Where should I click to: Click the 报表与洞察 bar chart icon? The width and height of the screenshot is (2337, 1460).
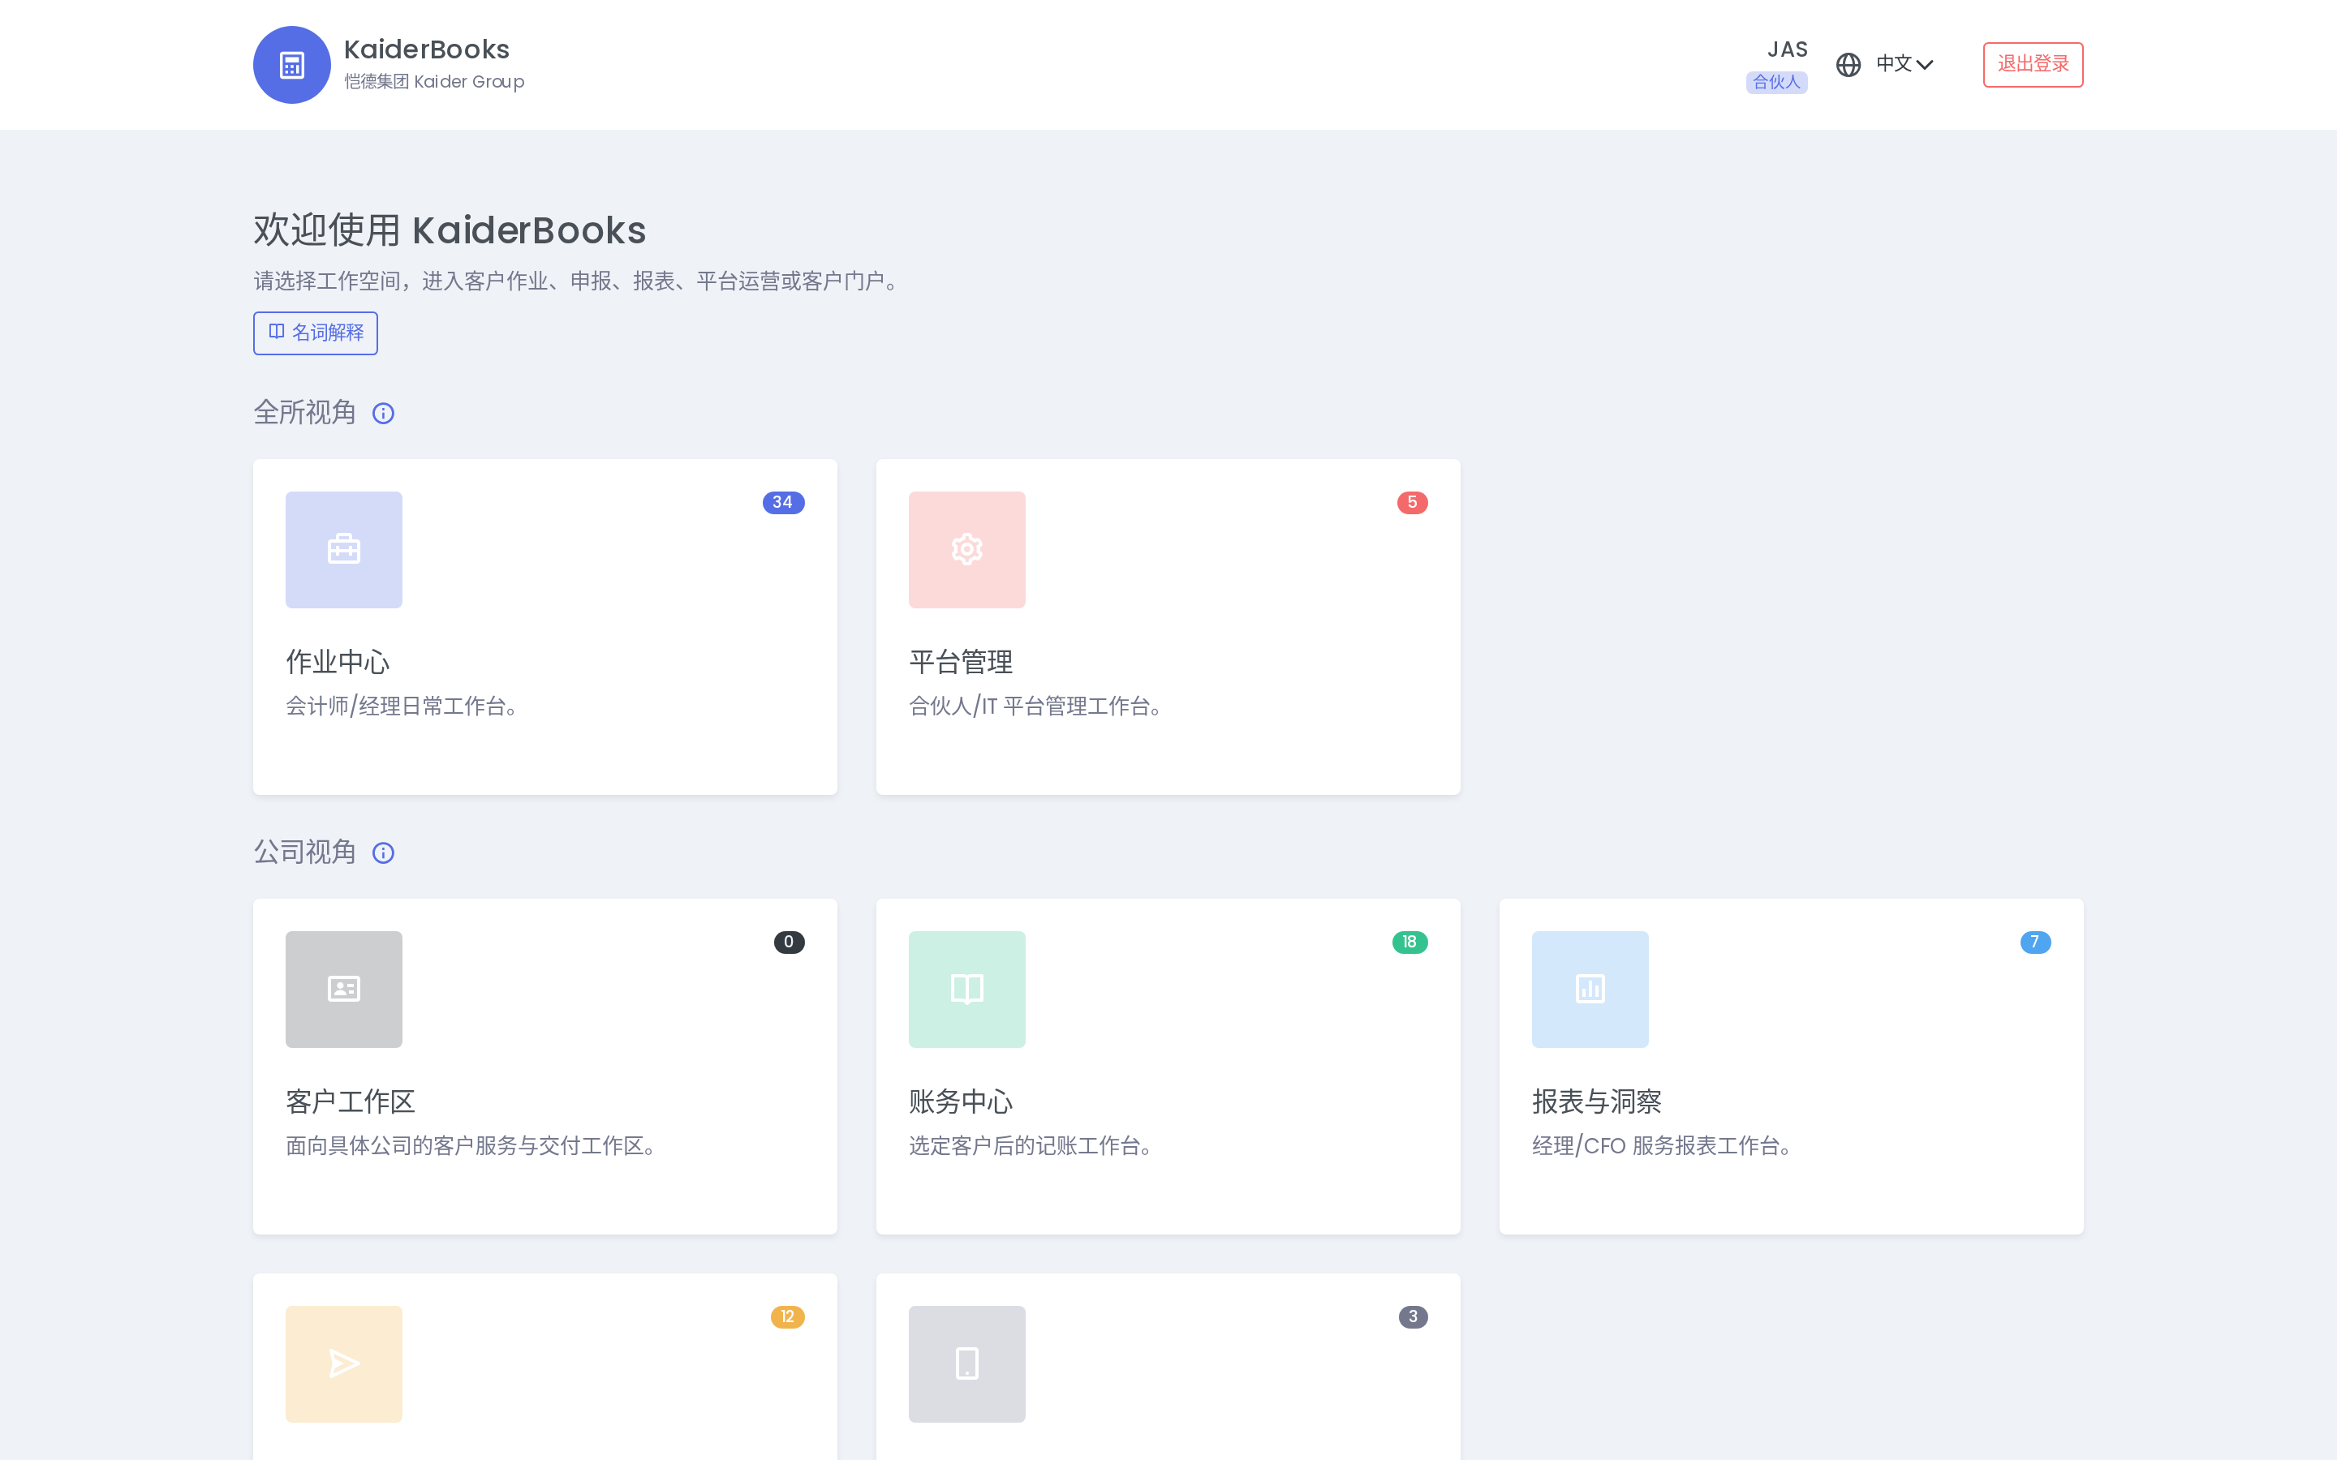click(1590, 989)
